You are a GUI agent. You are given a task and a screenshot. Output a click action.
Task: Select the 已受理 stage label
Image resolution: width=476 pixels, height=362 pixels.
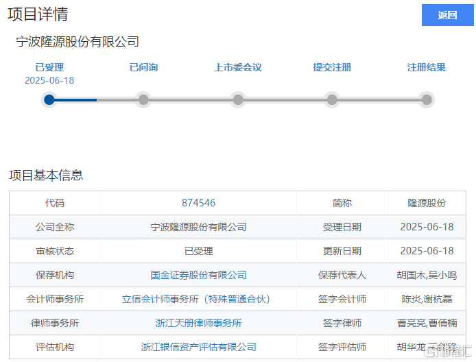click(x=49, y=67)
